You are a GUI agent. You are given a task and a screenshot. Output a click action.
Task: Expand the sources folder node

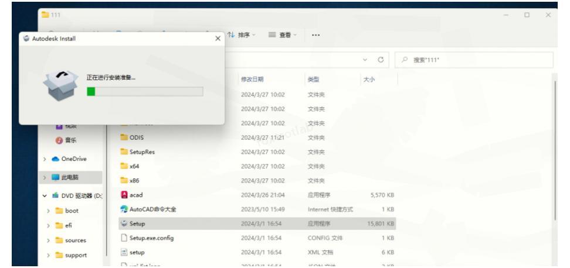coord(48,240)
